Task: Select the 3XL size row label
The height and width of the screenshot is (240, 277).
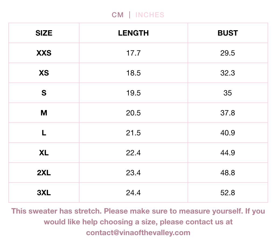Action: click(44, 193)
